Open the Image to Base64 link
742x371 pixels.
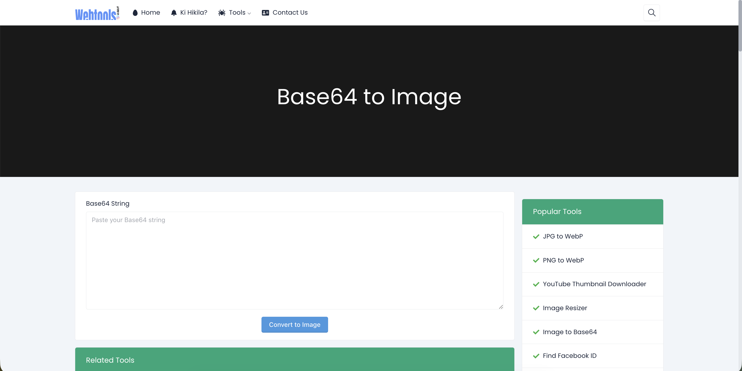point(570,332)
